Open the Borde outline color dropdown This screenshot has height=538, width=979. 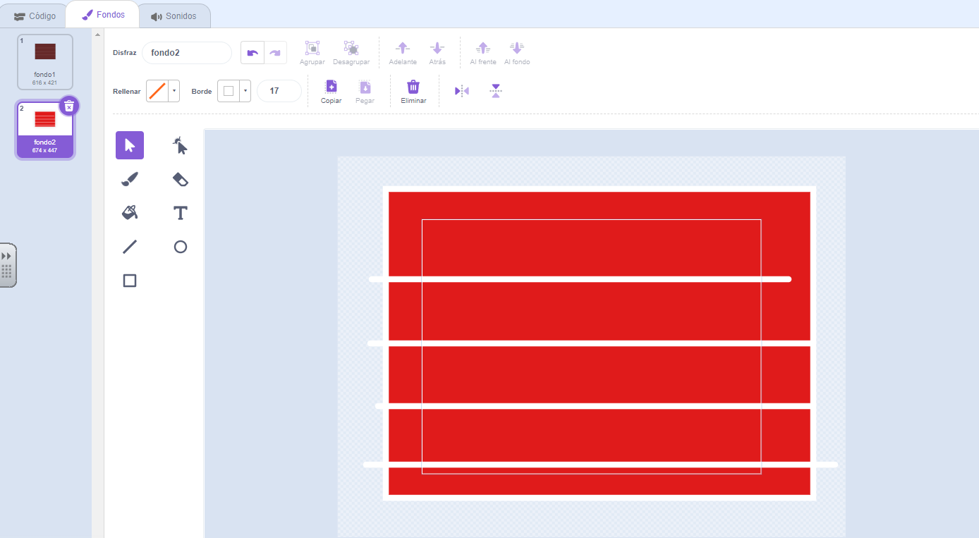click(x=245, y=91)
